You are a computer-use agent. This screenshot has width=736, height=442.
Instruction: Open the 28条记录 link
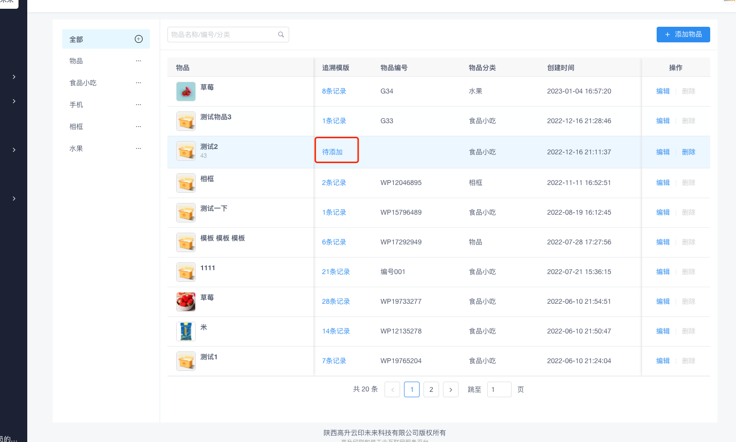point(336,301)
